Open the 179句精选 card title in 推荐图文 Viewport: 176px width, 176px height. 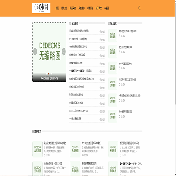tap(92, 143)
